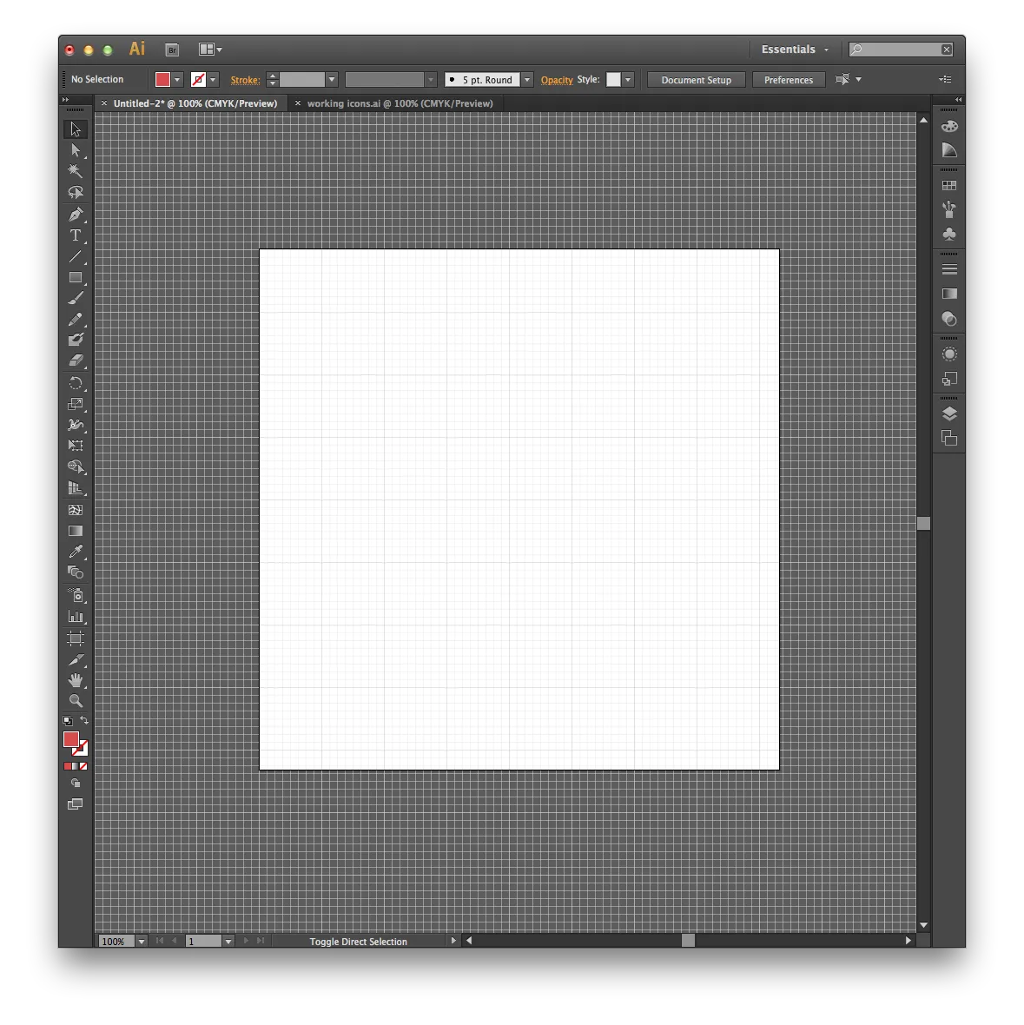1024x1025 pixels.
Task: Select the Width/Warp tool
Action: (x=76, y=425)
